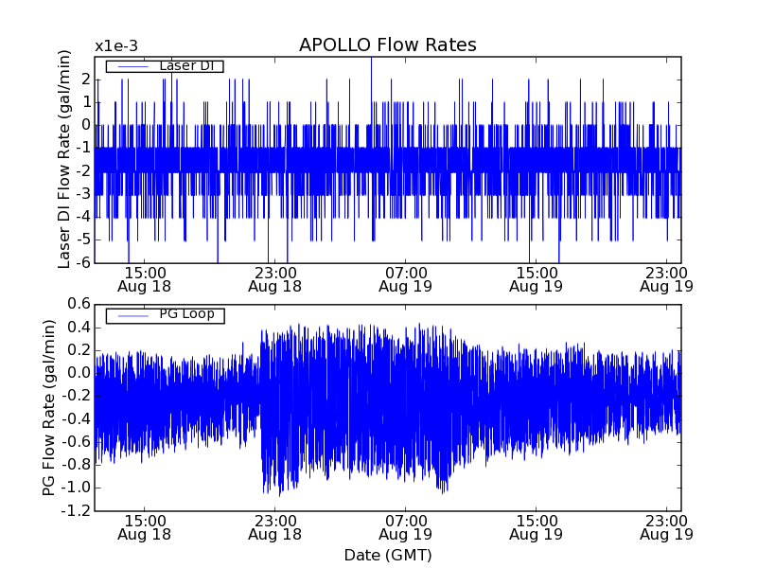Click the Laser DI Flow Rate y-axis label
The image size is (757, 568).
click(64, 159)
